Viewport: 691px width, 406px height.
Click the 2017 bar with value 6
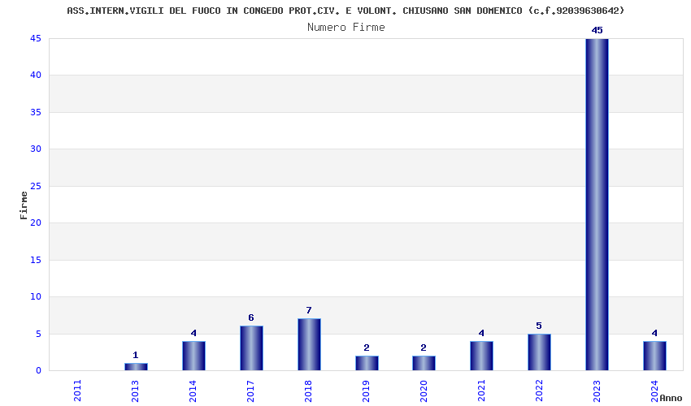coord(251,348)
